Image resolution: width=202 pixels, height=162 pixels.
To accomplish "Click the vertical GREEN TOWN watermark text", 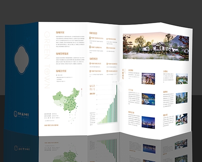I will [x=47, y=60].
